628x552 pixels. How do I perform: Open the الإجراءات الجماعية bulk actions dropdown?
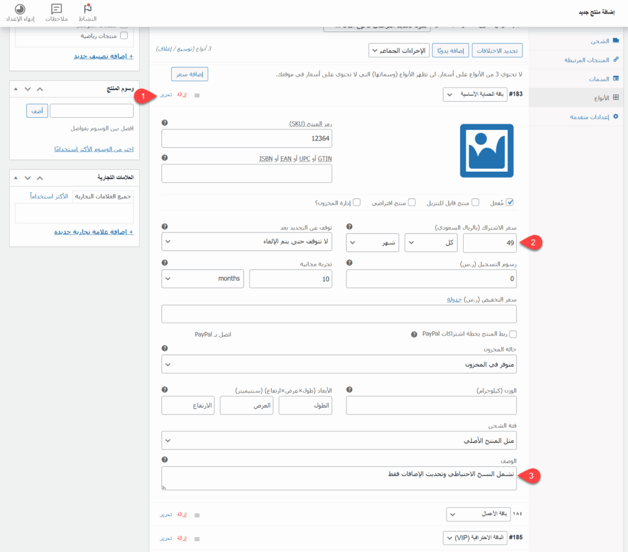point(399,50)
